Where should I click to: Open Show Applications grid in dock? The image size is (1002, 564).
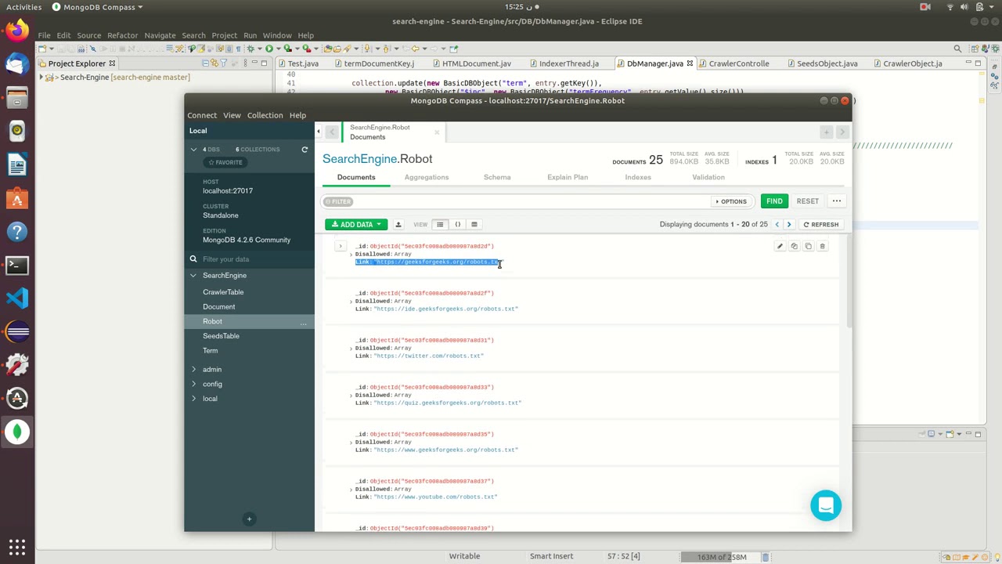pyautogui.click(x=17, y=546)
